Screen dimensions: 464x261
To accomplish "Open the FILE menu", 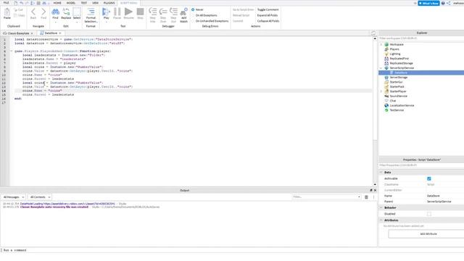I will pyautogui.click(x=6, y=3).
